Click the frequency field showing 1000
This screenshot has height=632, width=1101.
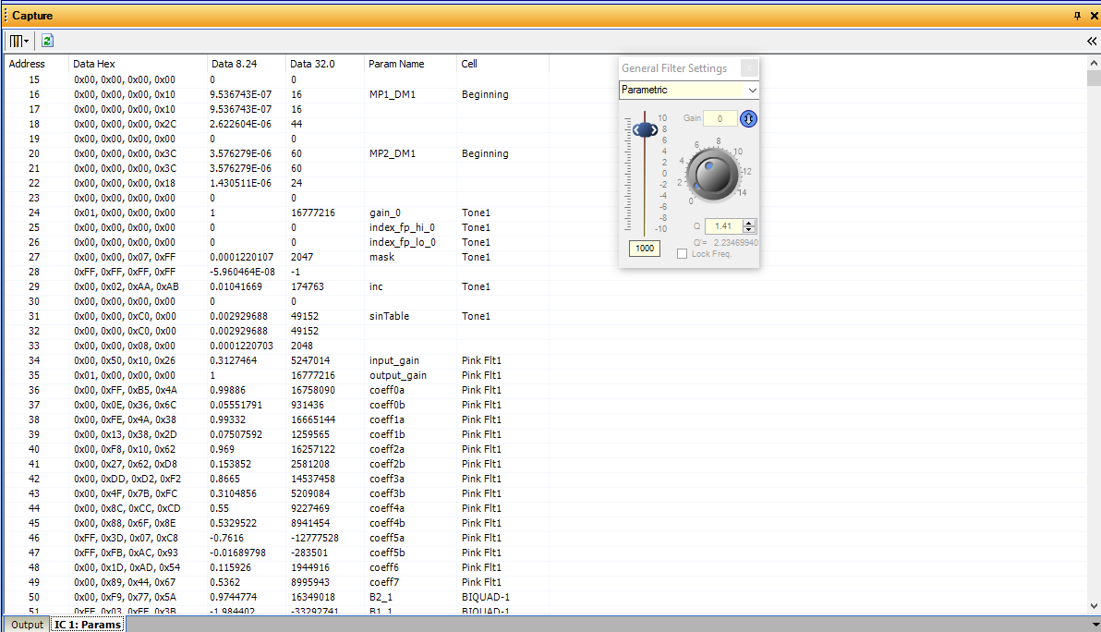pyautogui.click(x=645, y=248)
